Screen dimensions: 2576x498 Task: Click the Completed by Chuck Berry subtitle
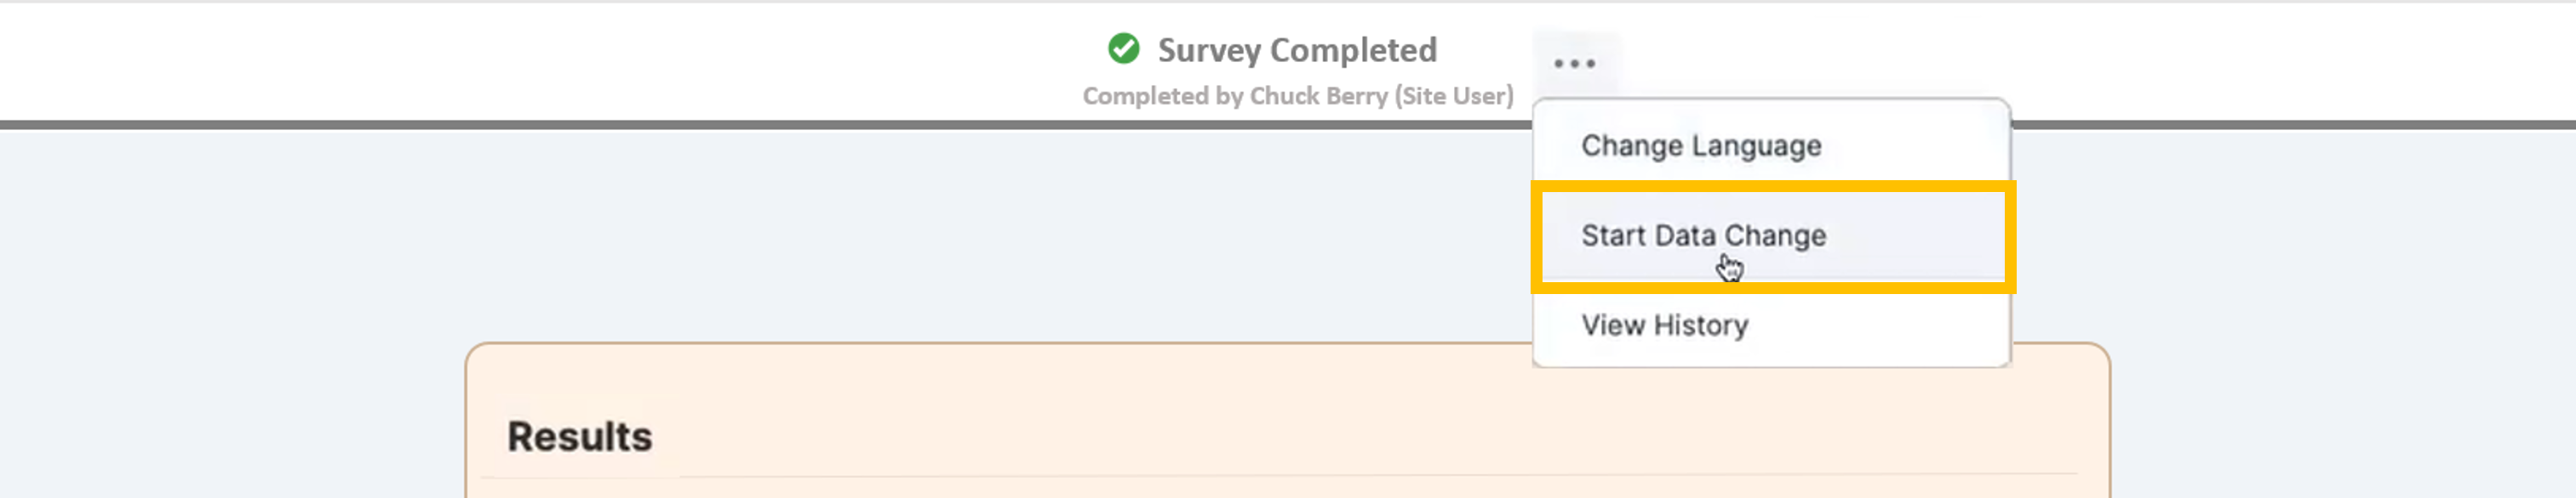click(x=1297, y=96)
